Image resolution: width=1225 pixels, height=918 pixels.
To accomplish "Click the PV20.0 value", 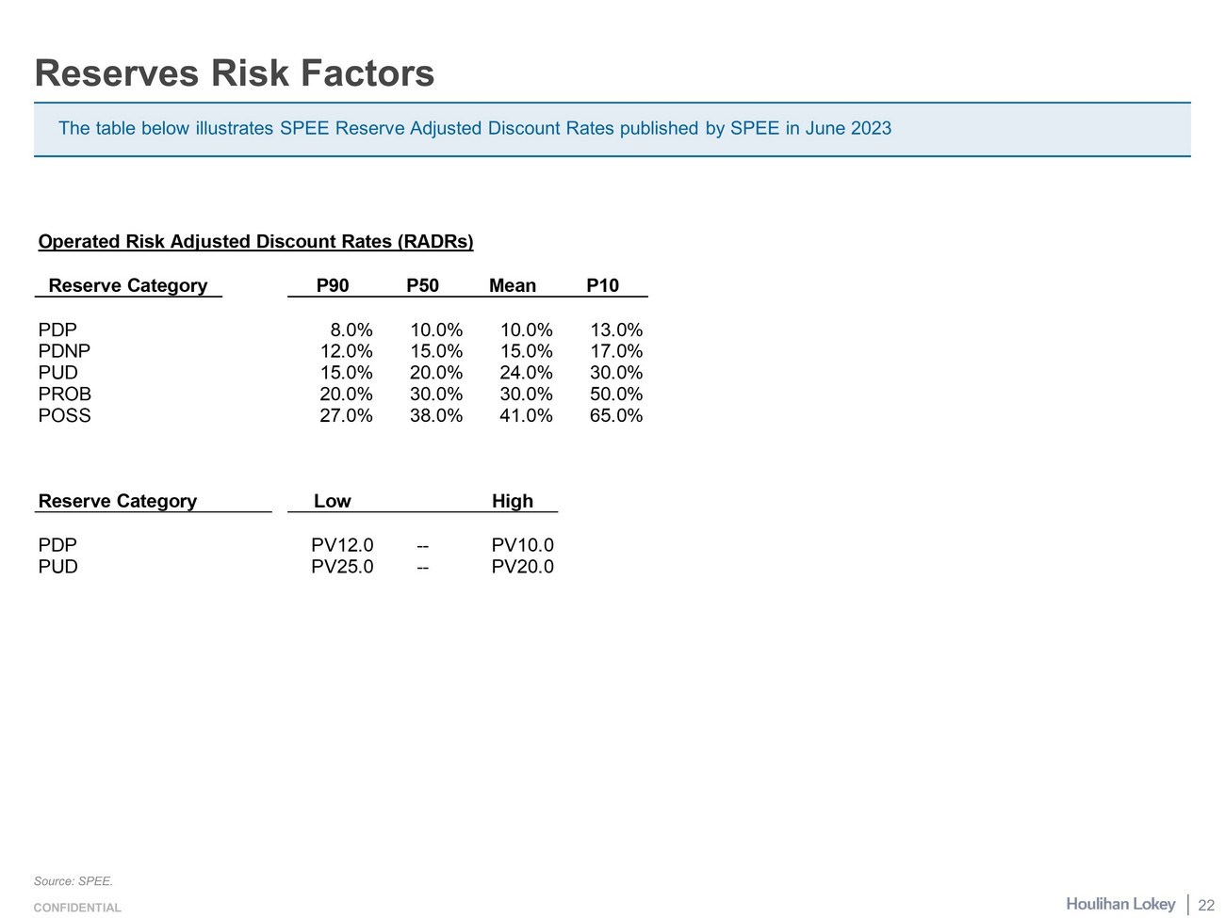I will tap(522, 567).
